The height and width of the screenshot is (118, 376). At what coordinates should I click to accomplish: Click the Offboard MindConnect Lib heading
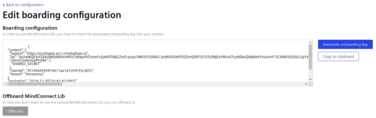34,96
